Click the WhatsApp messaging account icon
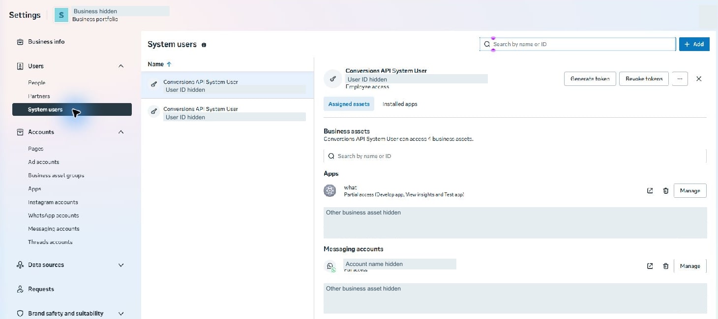The height and width of the screenshot is (319, 718). (330, 266)
